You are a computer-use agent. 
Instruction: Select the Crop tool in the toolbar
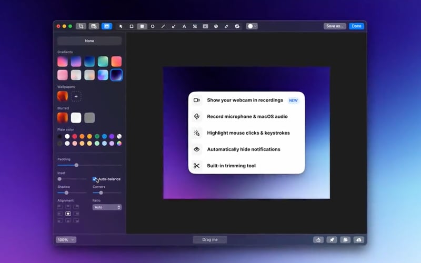point(81,26)
